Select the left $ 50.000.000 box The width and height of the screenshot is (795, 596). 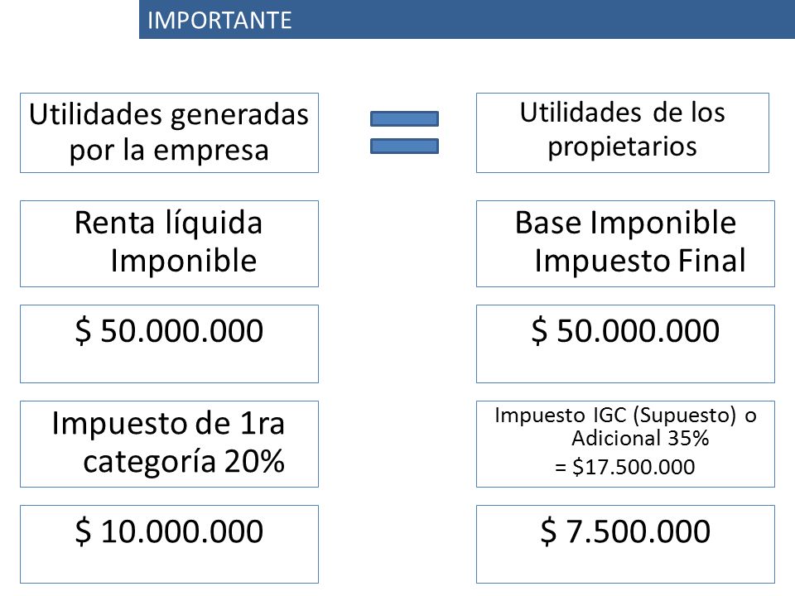(x=169, y=344)
